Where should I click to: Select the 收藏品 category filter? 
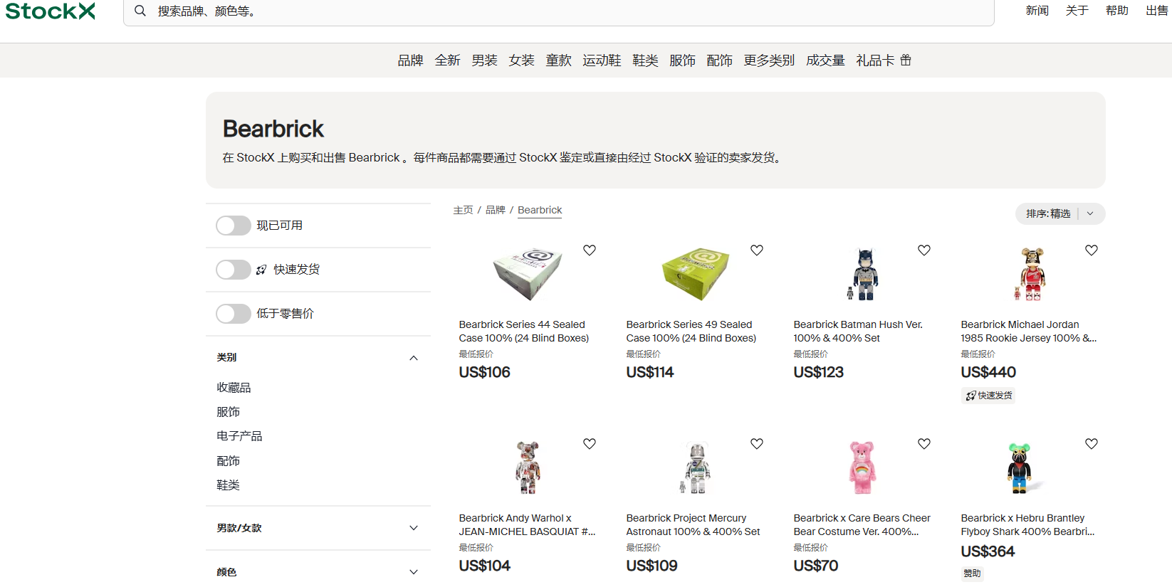coord(234,388)
